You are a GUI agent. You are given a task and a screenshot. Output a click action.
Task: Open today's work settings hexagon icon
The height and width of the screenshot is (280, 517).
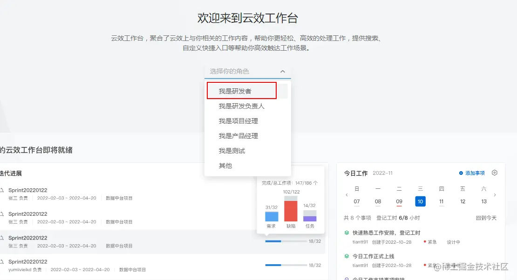coord(494,173)
